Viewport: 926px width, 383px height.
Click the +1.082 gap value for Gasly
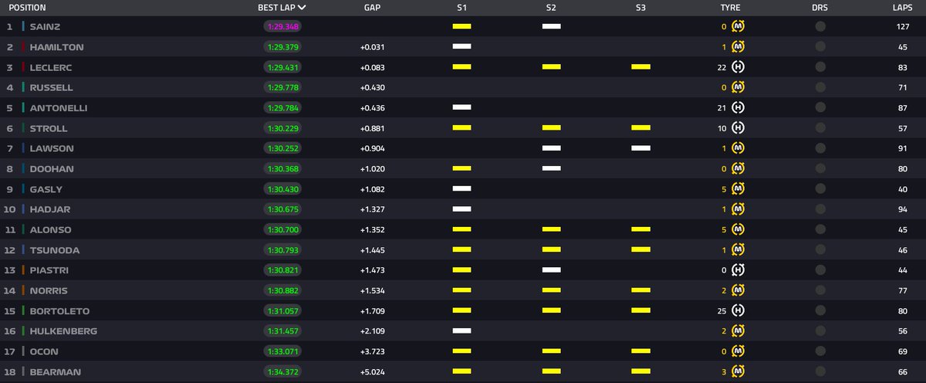[372, 188]
